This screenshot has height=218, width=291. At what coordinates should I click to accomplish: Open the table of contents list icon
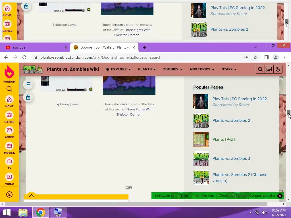pyautogui.click(x=28, y=85)
